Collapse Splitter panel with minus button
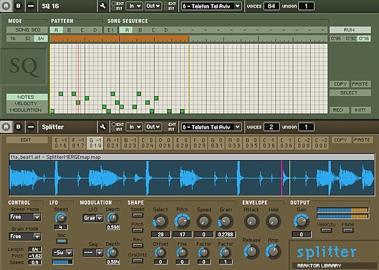This screenshot has width=379, height=270. [31, 126]
